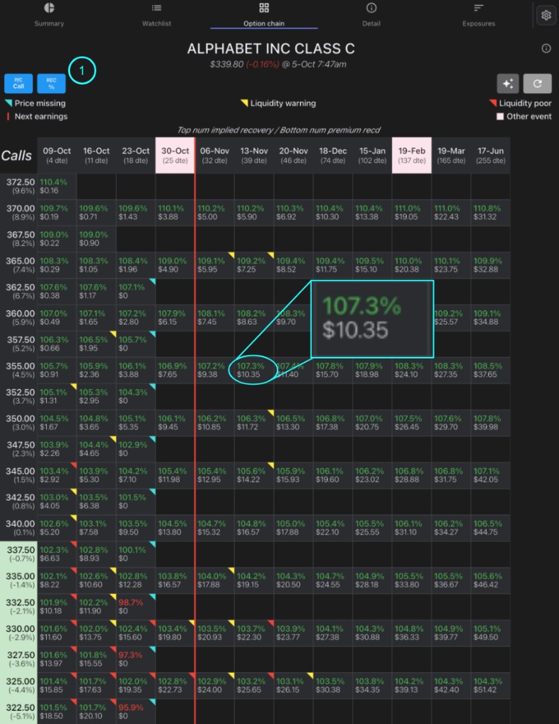This screenshot has width=559, height=724.
Task: Select the $49.50 cell in 330.00 row
Action: [490, 633]
